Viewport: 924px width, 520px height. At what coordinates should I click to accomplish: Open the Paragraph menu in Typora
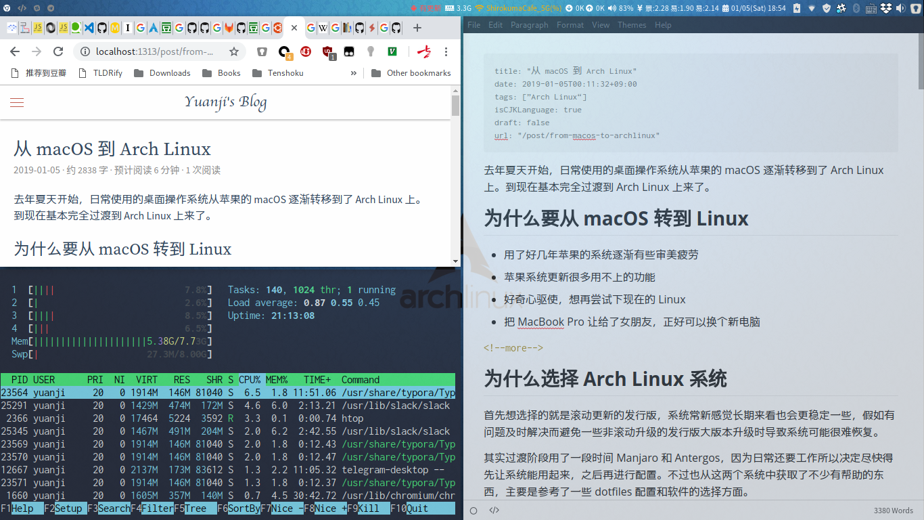coord(530,24)
